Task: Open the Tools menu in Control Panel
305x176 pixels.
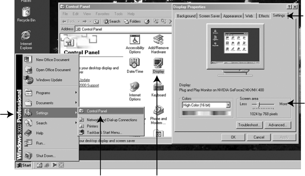Action: coord(119,14)
